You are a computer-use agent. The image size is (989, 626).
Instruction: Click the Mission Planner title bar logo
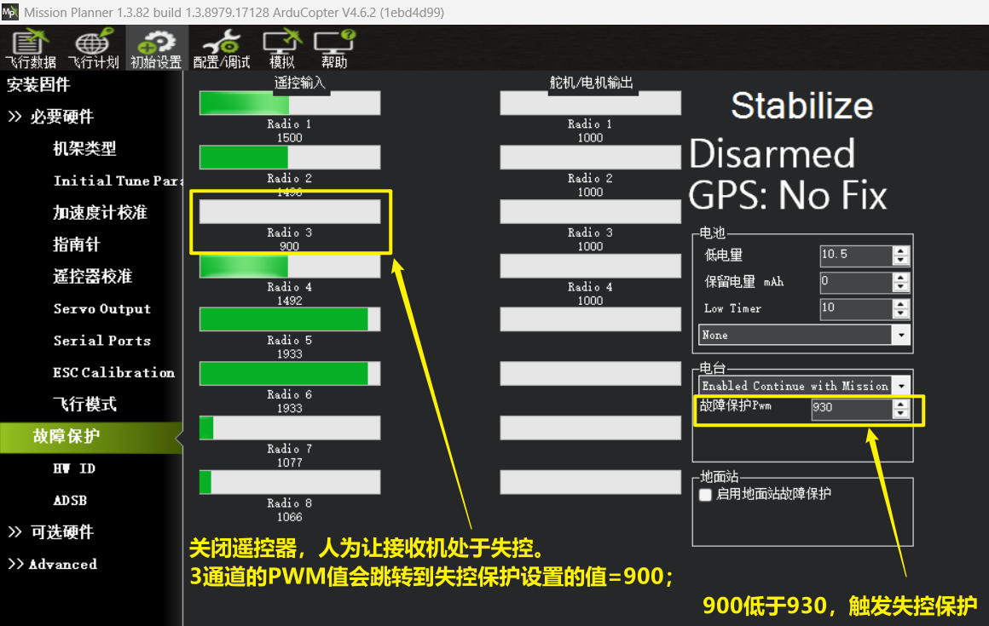10,12
